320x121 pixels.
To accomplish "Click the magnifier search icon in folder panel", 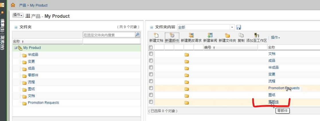I will coord(138,35).
